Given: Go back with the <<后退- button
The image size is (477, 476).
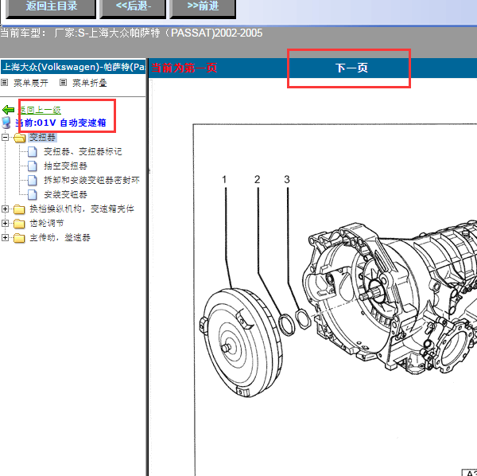Looking at the screenshot, I should [133, 8].
